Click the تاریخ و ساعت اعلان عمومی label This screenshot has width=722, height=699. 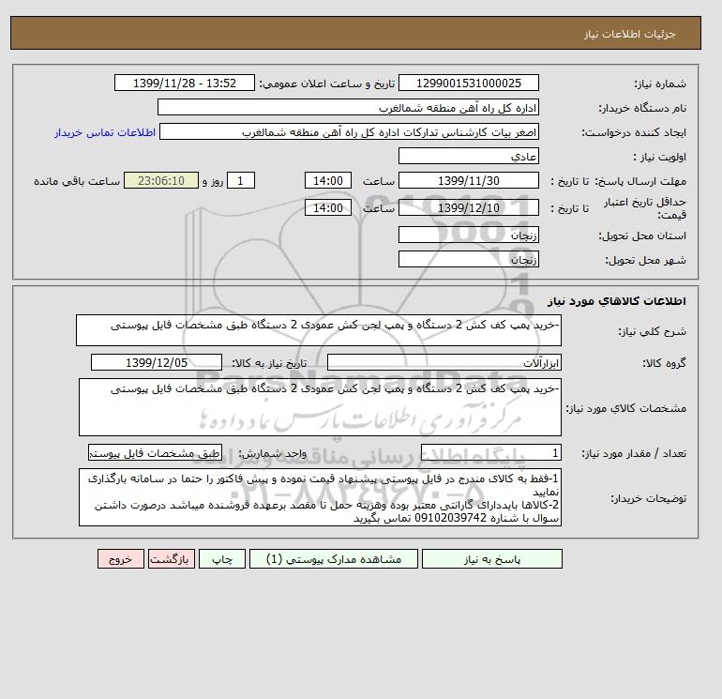[327, 84]
